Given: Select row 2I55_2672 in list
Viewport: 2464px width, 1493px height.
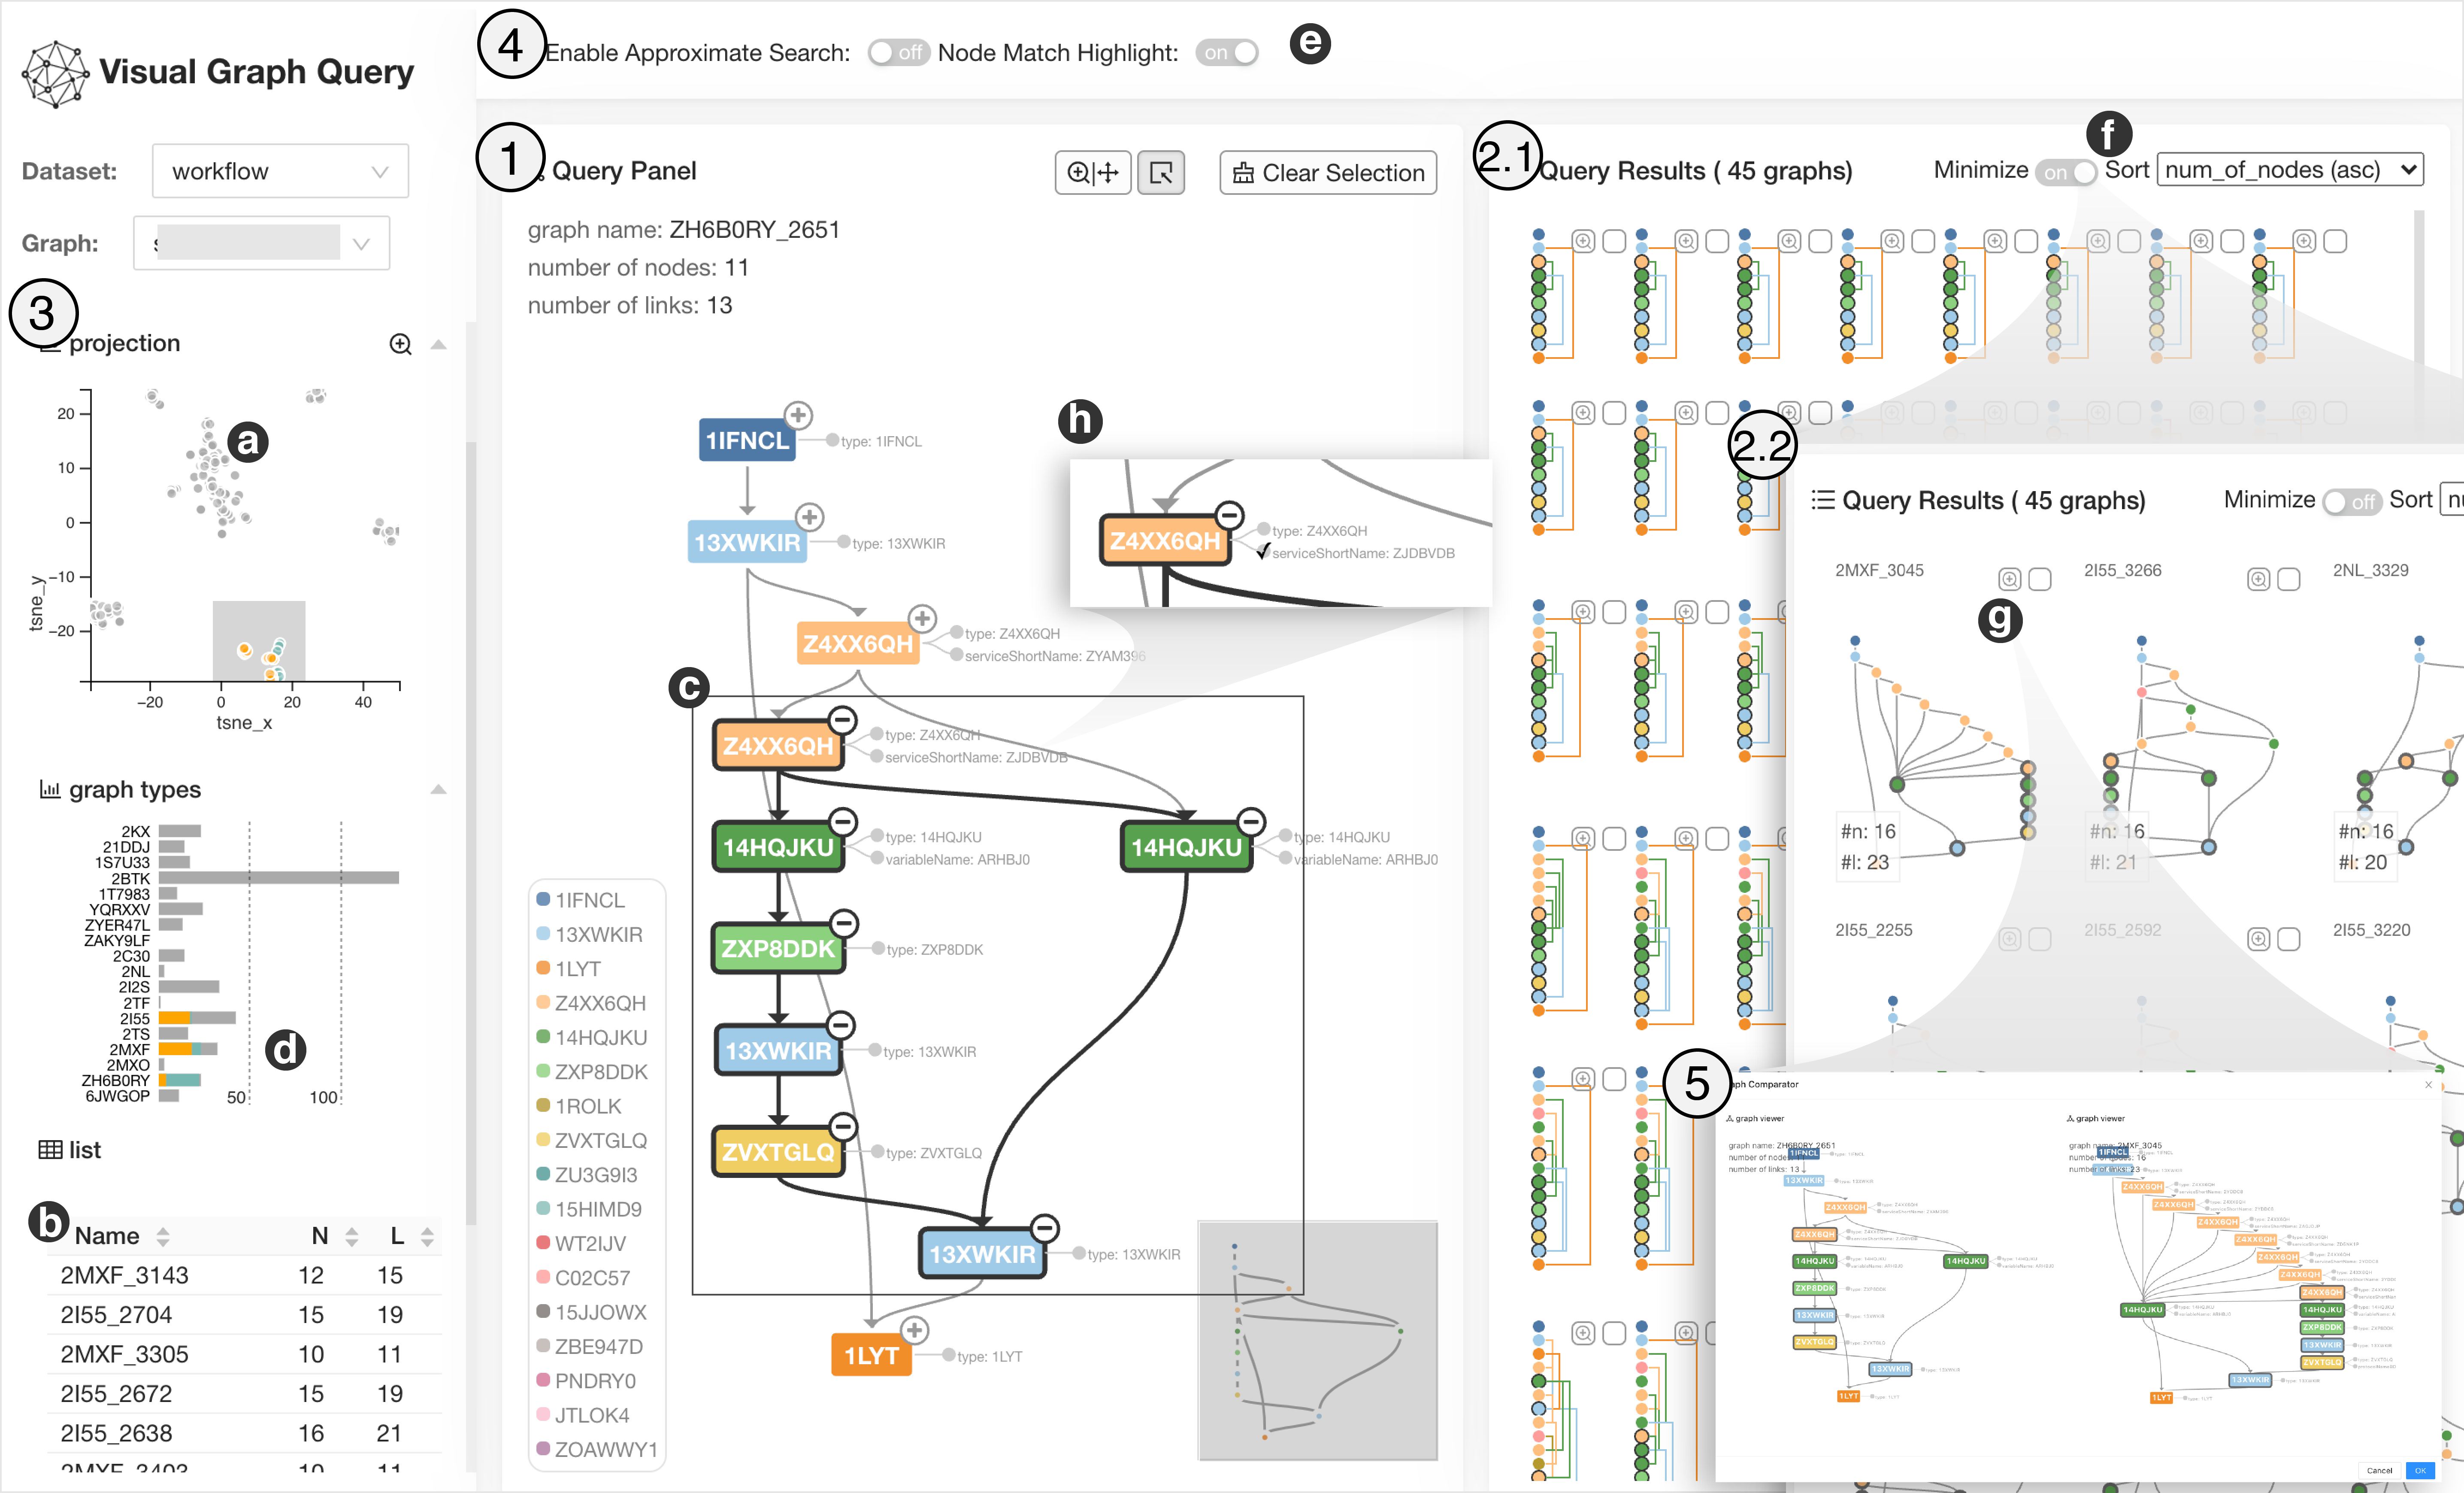Looking at the screenshot, I should pyautogui.click(x=245, y=1394).
